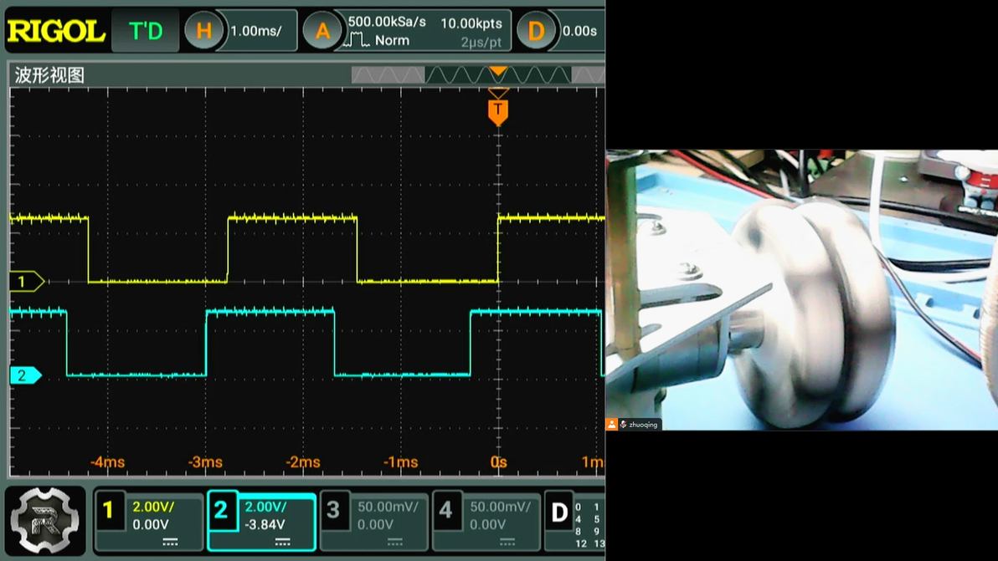Image resolution: width=998 pixels, height=561 pixels.
Task: Open the 1.00ms/ timebase scale setting
Action: tap(256, 32)
